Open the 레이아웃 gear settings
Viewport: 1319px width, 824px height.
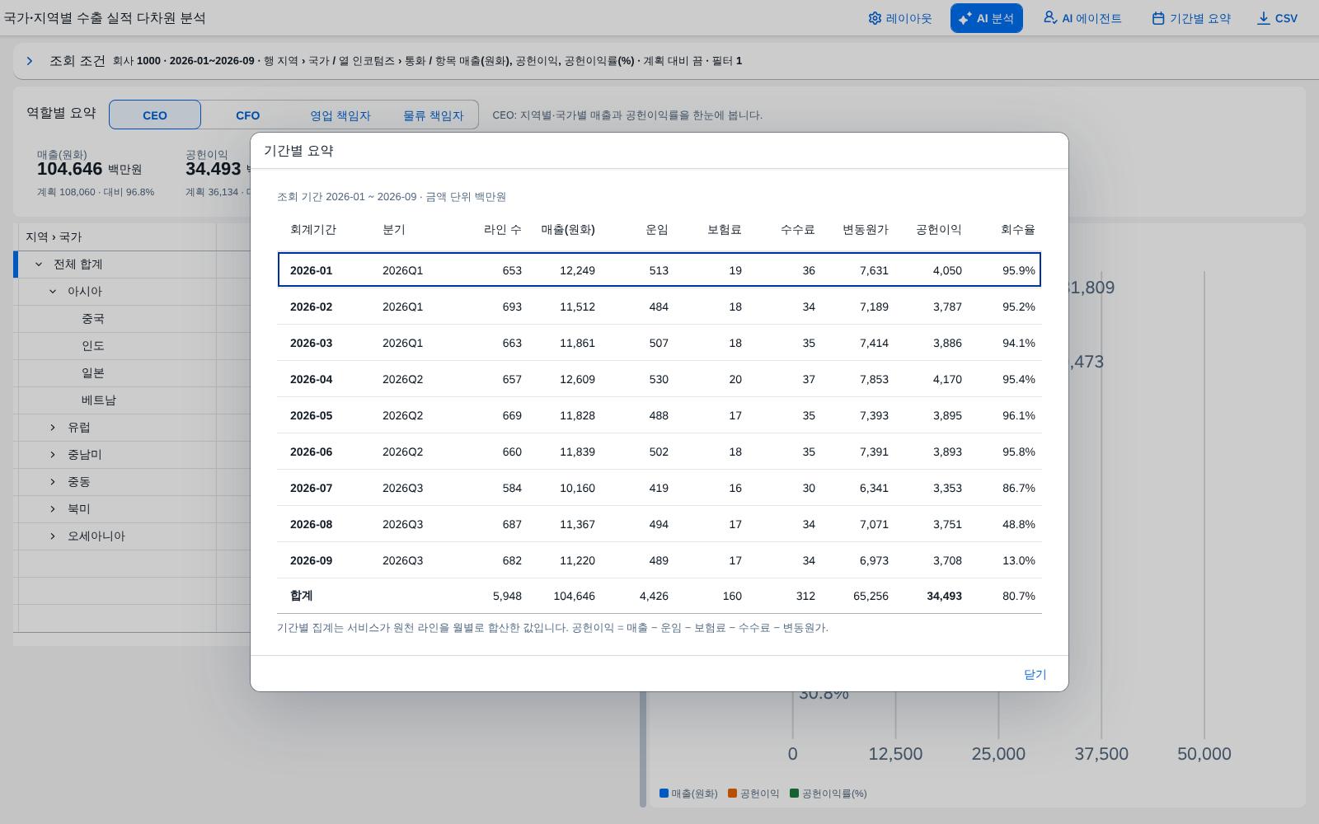[x=899, y=18]
